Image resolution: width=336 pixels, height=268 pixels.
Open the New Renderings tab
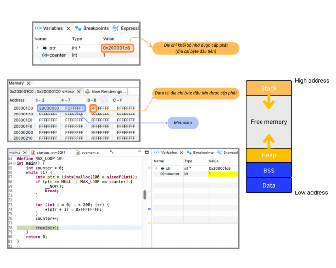tap(106, 92)
